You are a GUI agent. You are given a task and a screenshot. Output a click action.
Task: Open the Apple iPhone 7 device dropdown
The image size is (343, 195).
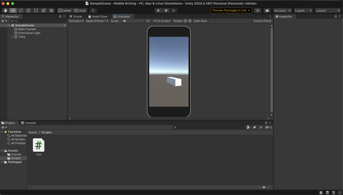click(x=97, y=21)
